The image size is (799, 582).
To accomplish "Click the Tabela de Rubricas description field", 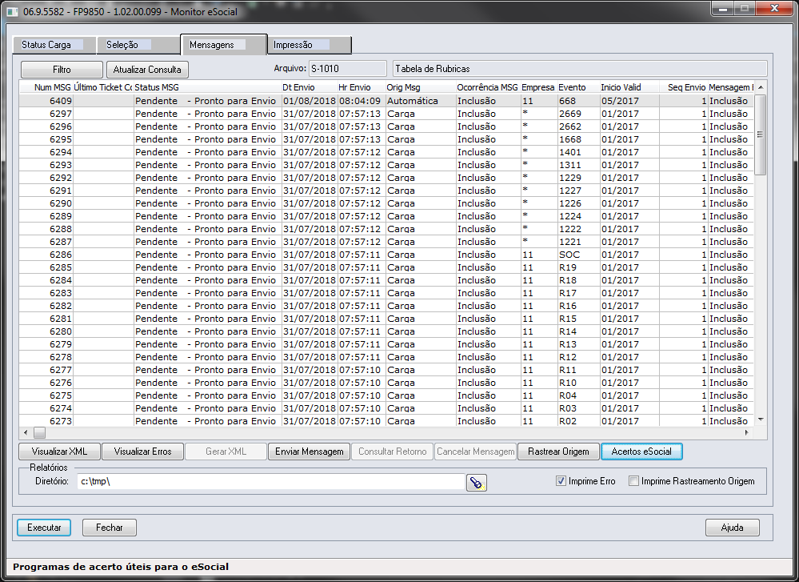I will tap(580, 68).
